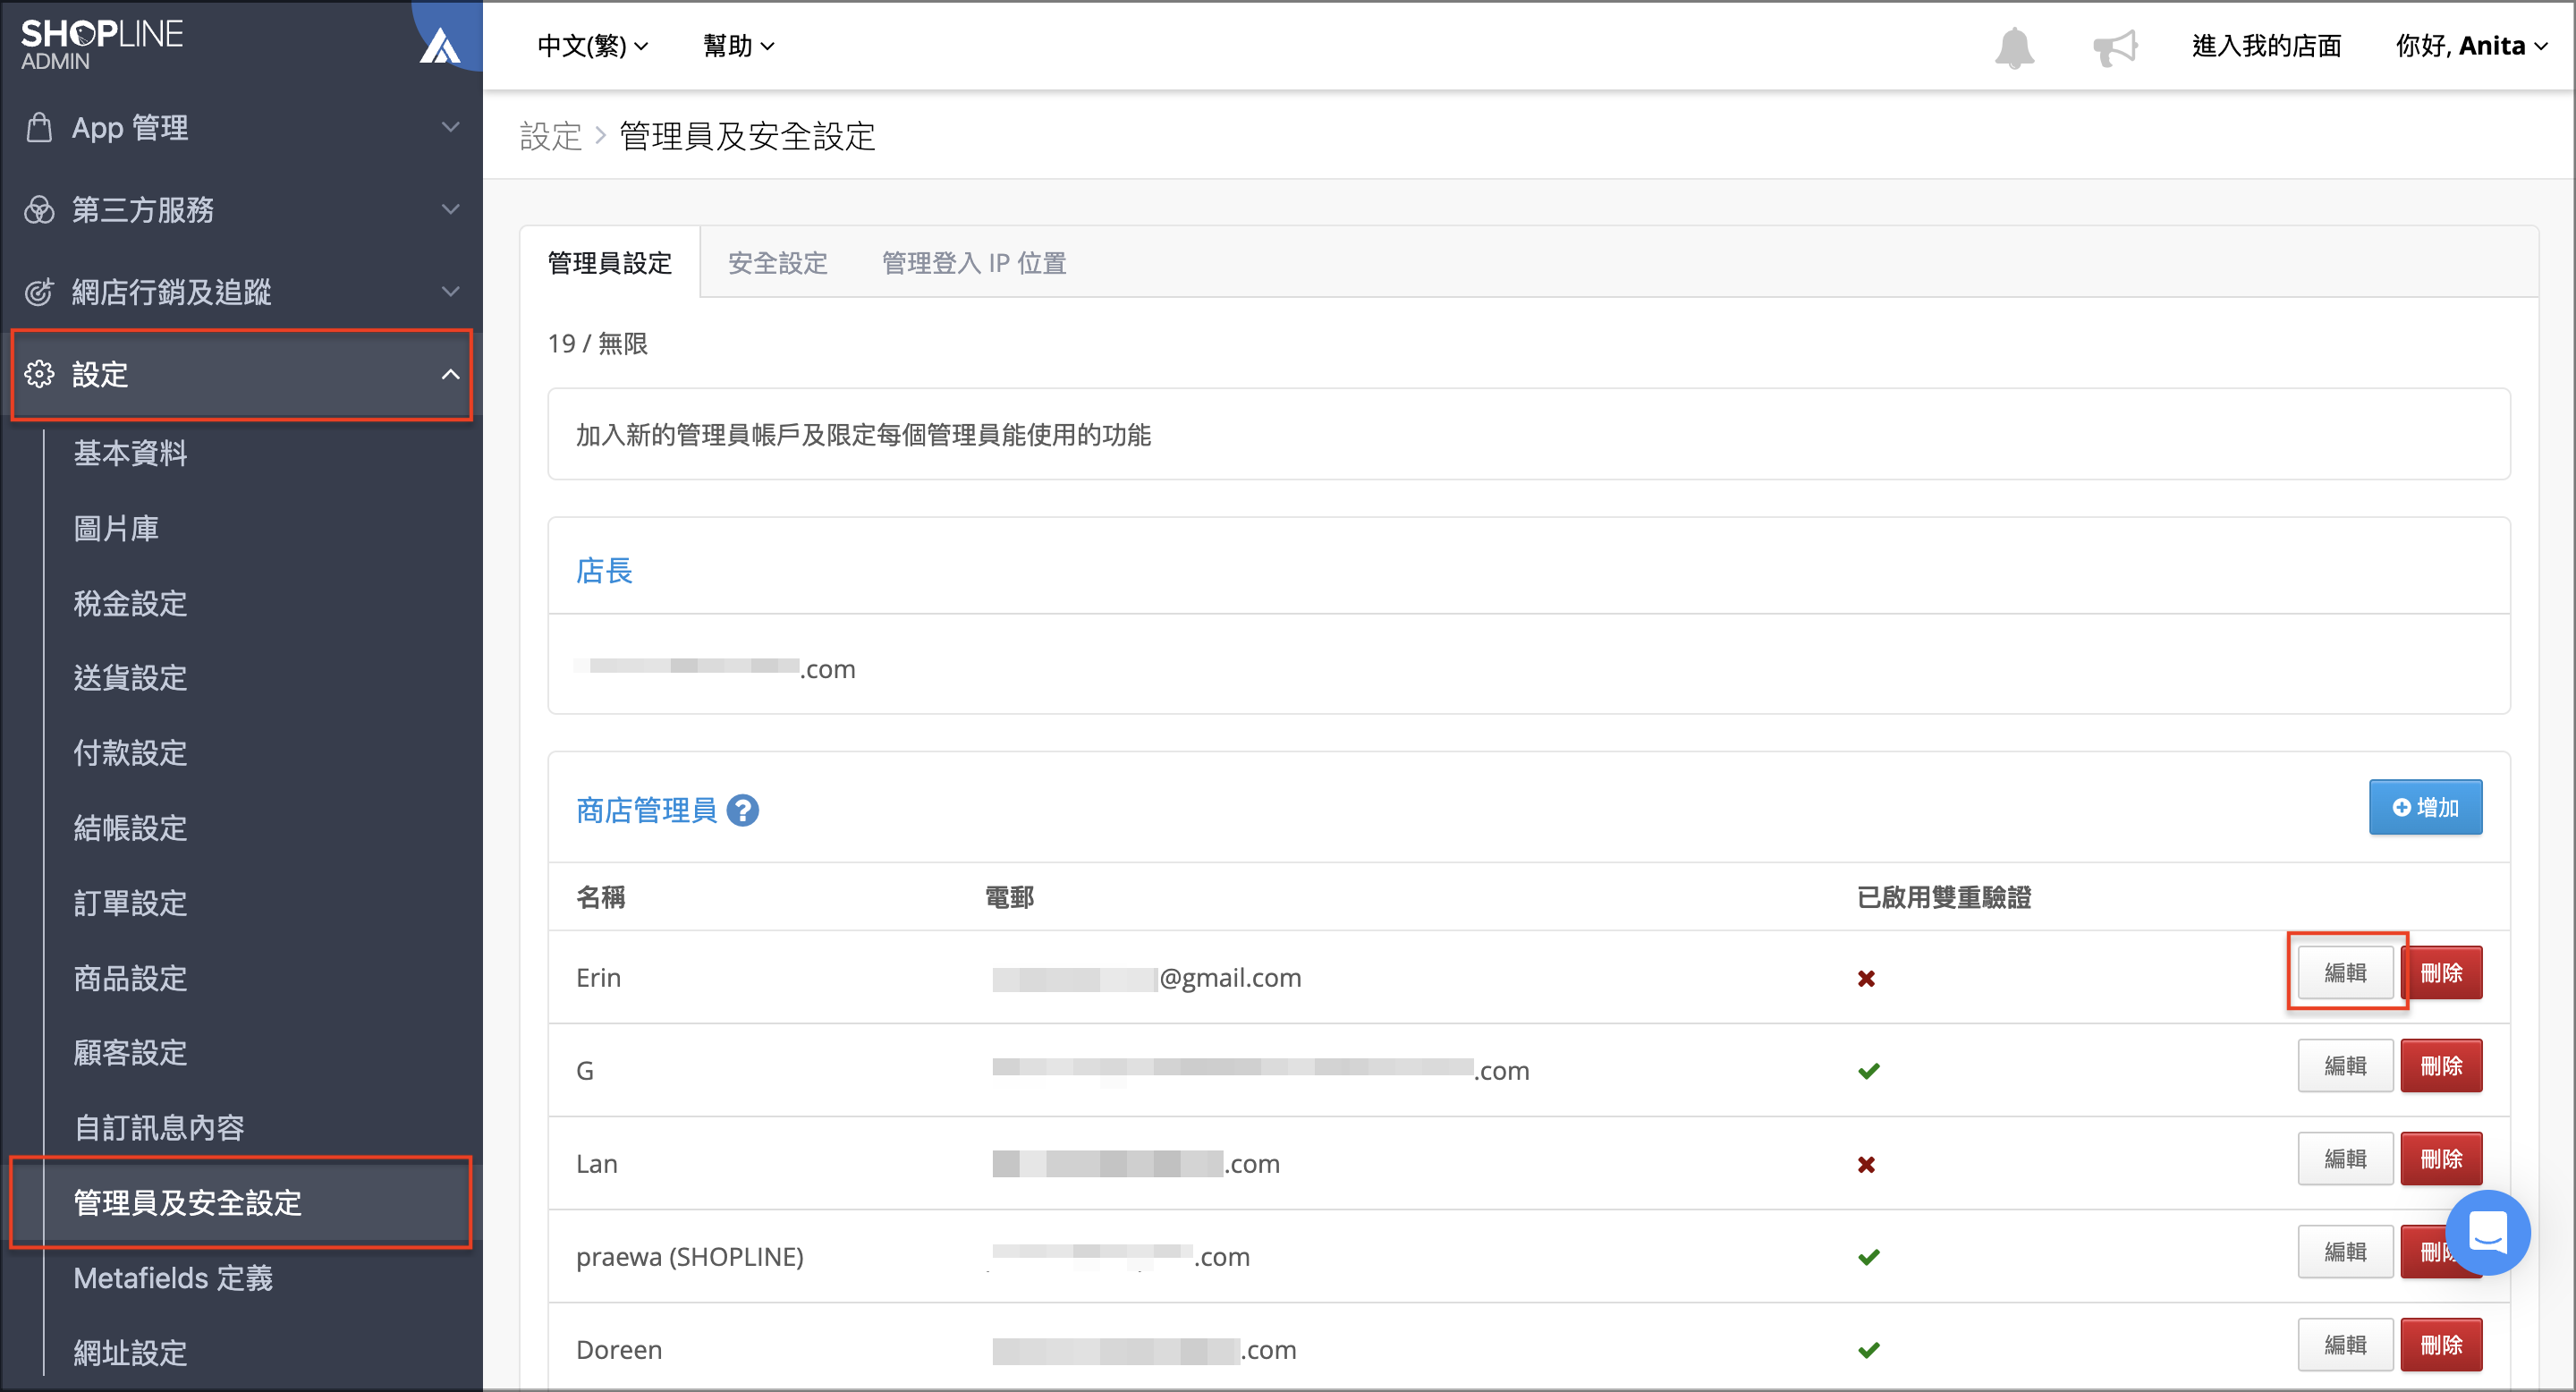Click the admin name praewa (SHOPLINE)
The height and width of the screenshot is (1392, 2576).
[x=690, y=1257]
